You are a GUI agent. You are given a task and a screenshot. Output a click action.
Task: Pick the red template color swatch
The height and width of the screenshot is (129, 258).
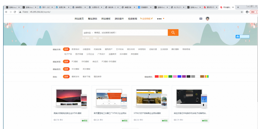pos(157,76)
